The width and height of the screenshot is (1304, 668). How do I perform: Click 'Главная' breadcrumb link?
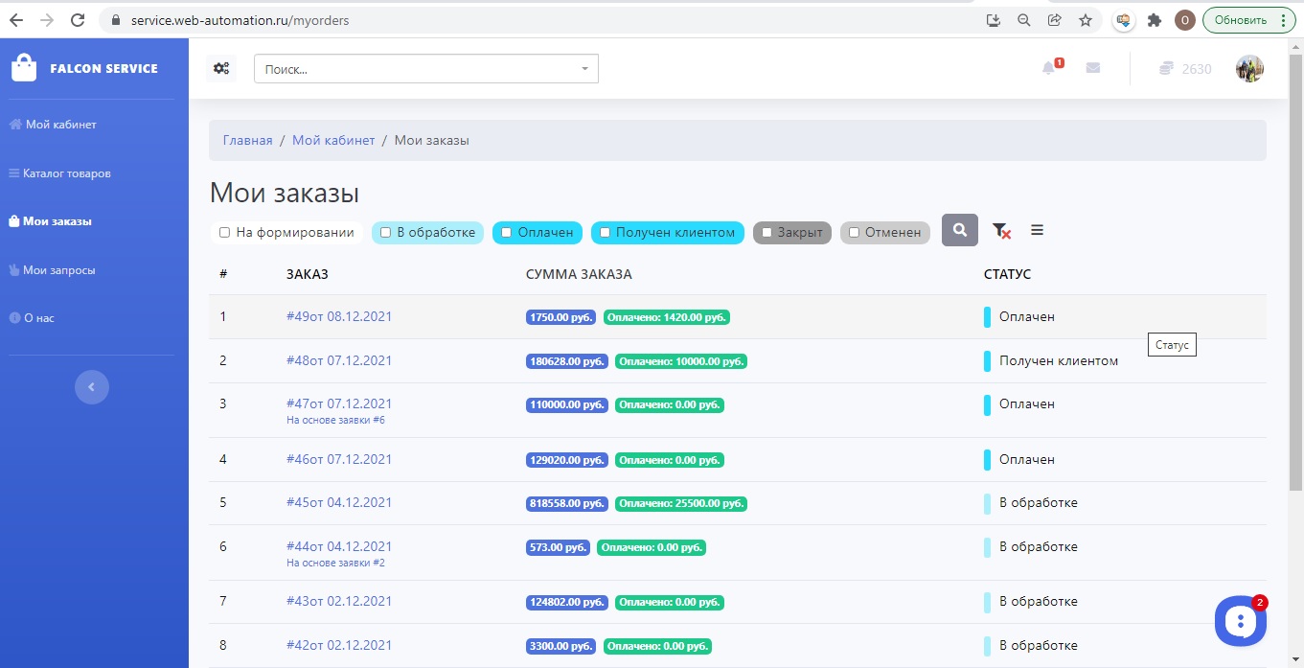[x=247, y=140]
